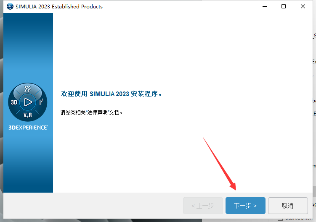Click the 请参阅相关法律声明文档 text
Image resolution: width=316 pixels, height=222 pixels.
(x=91, y=112)
